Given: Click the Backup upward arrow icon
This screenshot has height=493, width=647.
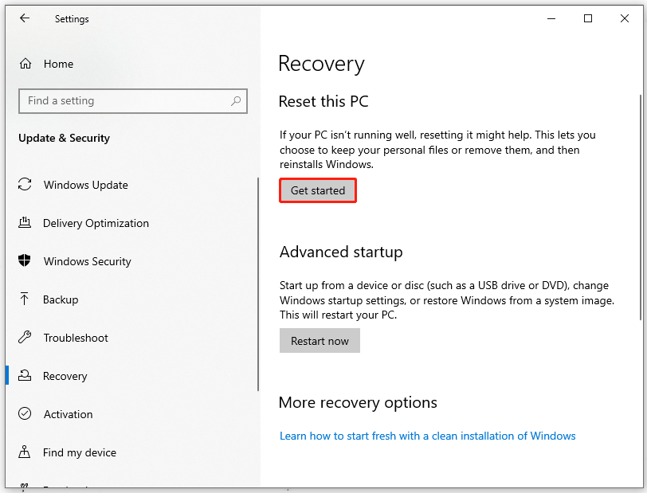Looking at the screenshot, I should click(25, 299).
